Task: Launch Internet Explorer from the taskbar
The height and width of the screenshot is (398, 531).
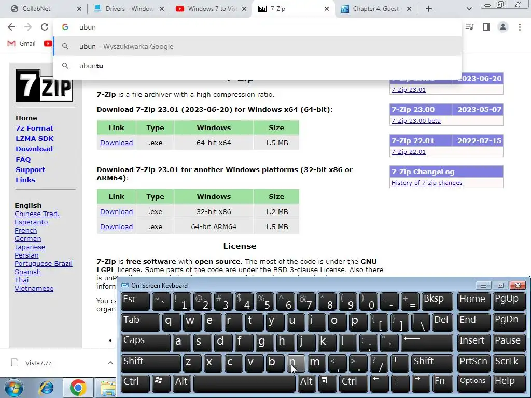Action: pyautogui.click(x=46, y=388)
